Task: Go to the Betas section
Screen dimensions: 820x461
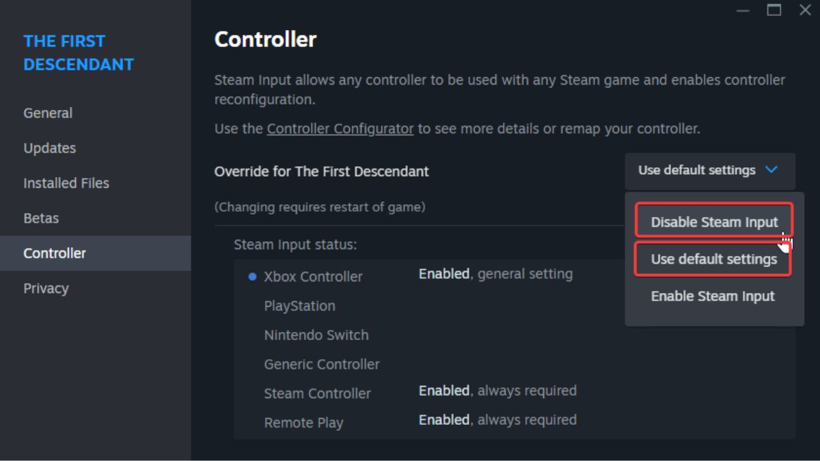Action: pos(41,218)
